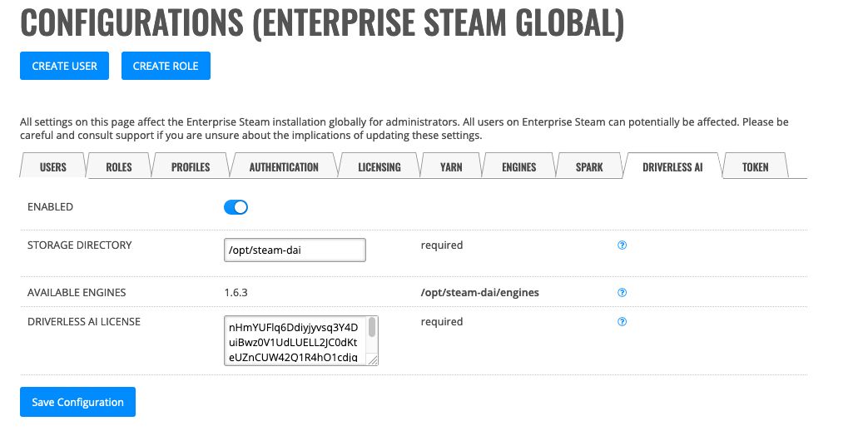Image resolution: width=868 pixels, height=436 pixels.
Task: Click the license textarea resize handle
Action: click(373, 360)
